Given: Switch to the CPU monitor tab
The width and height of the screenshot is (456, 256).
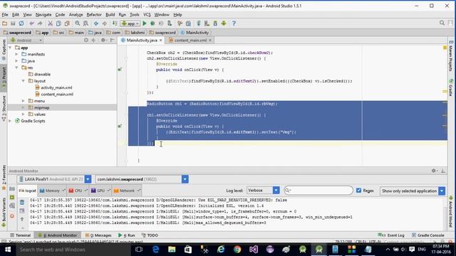Looking at the screenshot, I should [78, 191].
